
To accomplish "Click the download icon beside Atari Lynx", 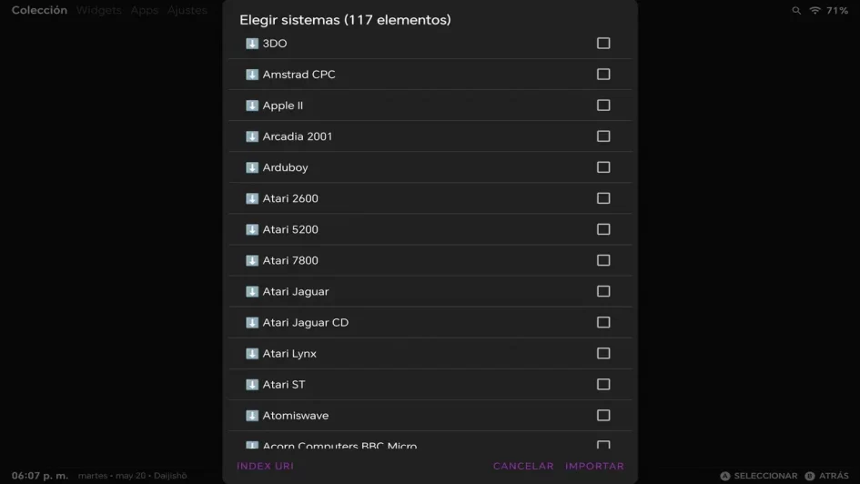I will pos(252,354).
